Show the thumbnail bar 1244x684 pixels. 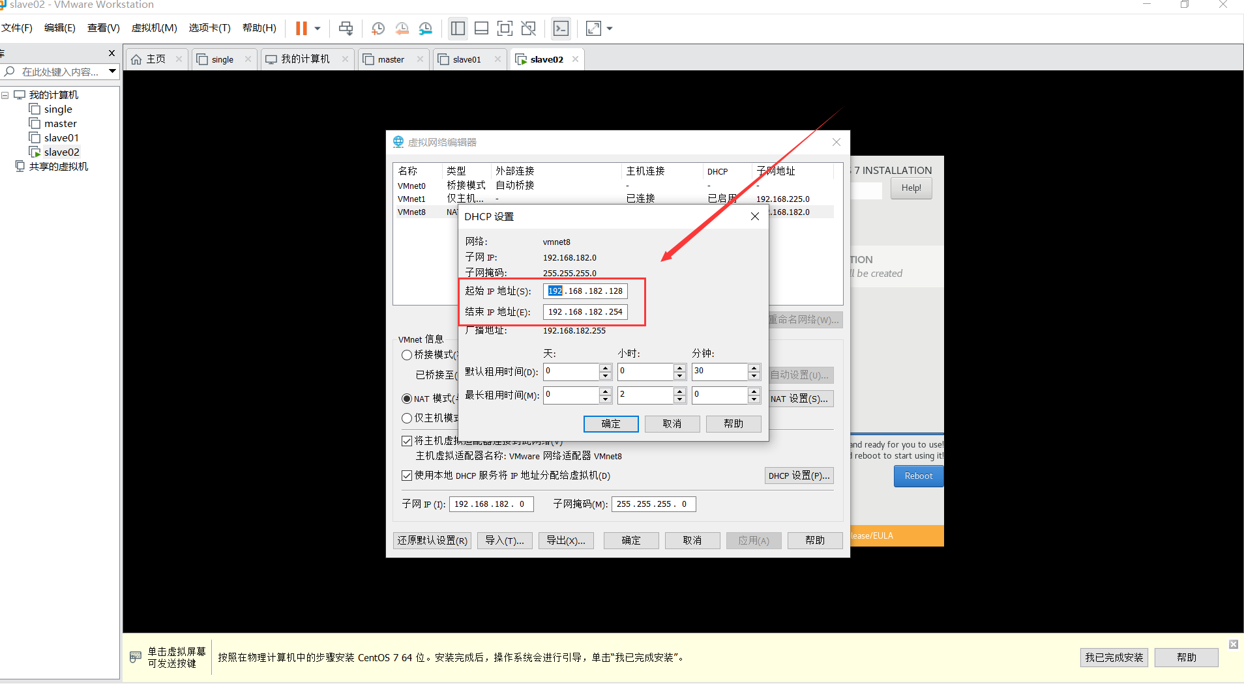click(x=481, y=29)
